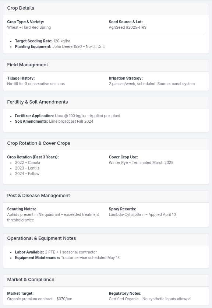Open the Crop Rotation & Cover Crops heading
Screen dimensions: 212x308
point(39,143)
